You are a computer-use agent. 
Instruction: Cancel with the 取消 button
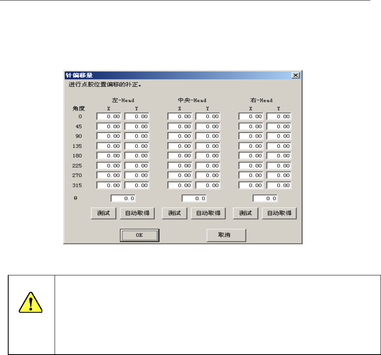coord(226,235)
